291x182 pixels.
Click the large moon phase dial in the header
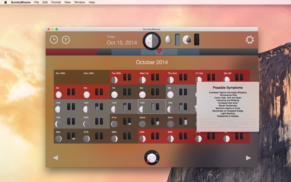coord(152,41)
